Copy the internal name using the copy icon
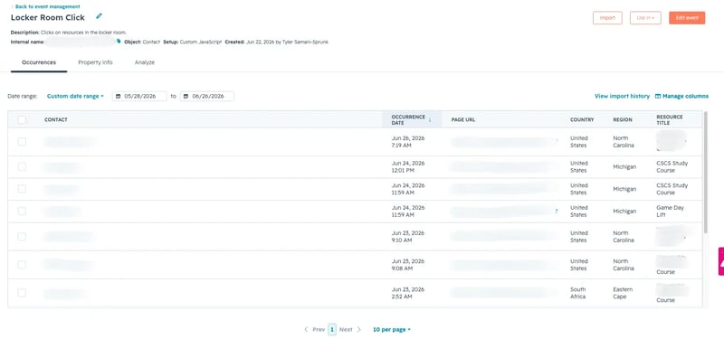The height and width of the screenshot is (339, 724). tap(119, 42)
